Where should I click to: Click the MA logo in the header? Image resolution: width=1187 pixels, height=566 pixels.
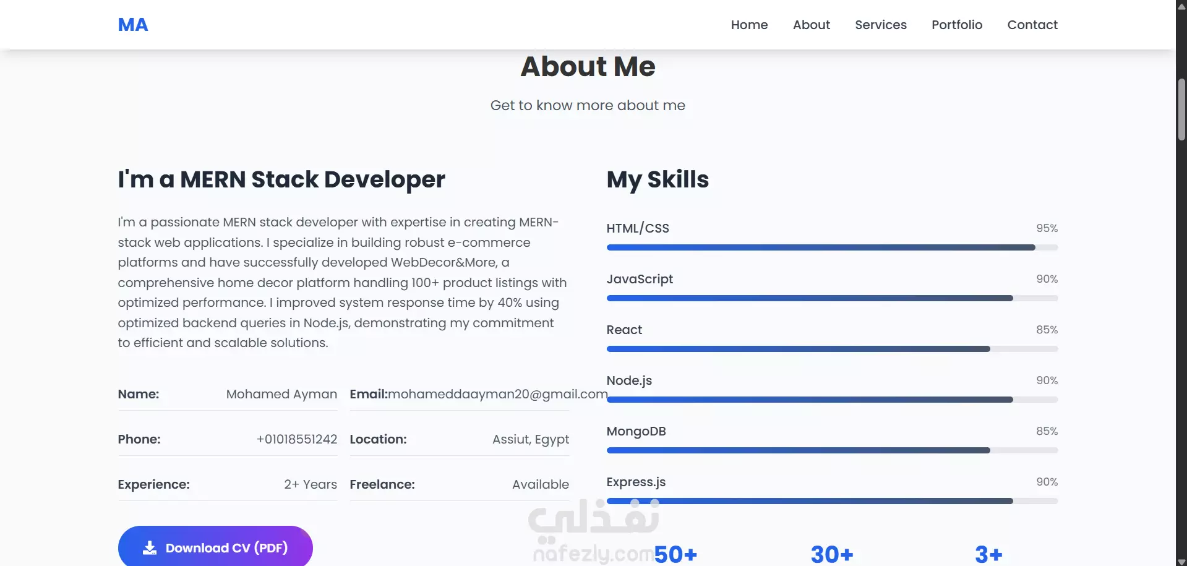(x=133, y=25)
